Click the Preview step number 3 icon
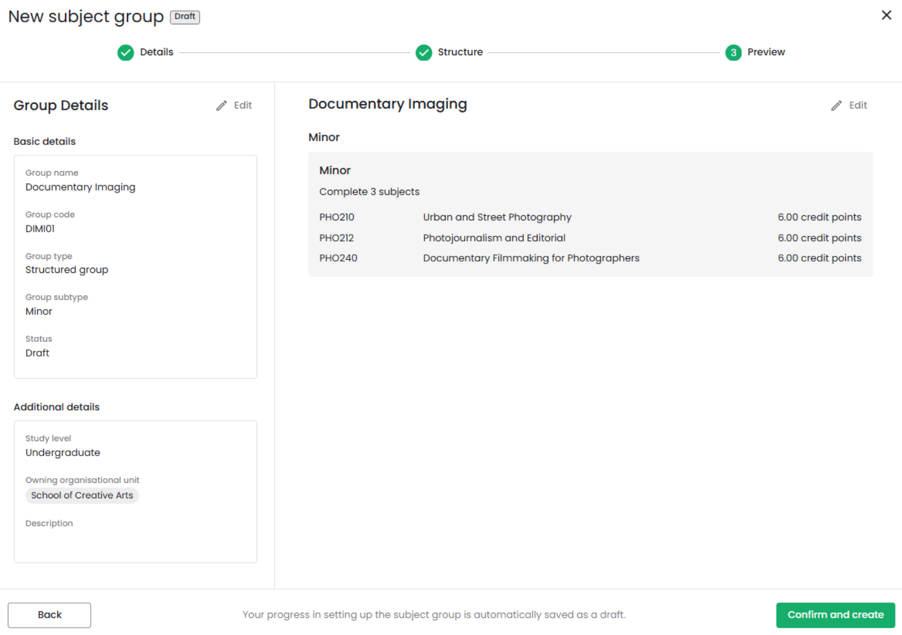902x635 pixels. [x=733, y=53]
